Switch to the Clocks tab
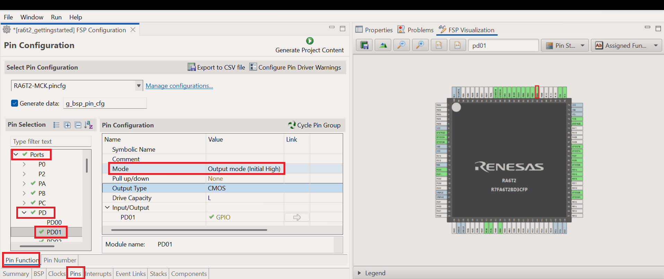 pos(57,273)
